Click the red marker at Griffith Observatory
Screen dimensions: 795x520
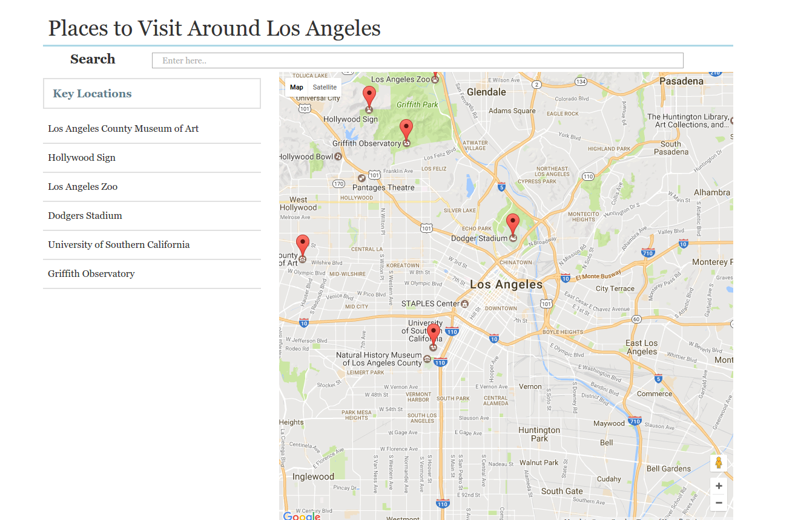[x=406, y=130]
